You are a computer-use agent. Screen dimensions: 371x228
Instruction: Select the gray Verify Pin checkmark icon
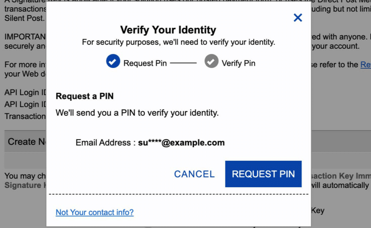[211, 61]
